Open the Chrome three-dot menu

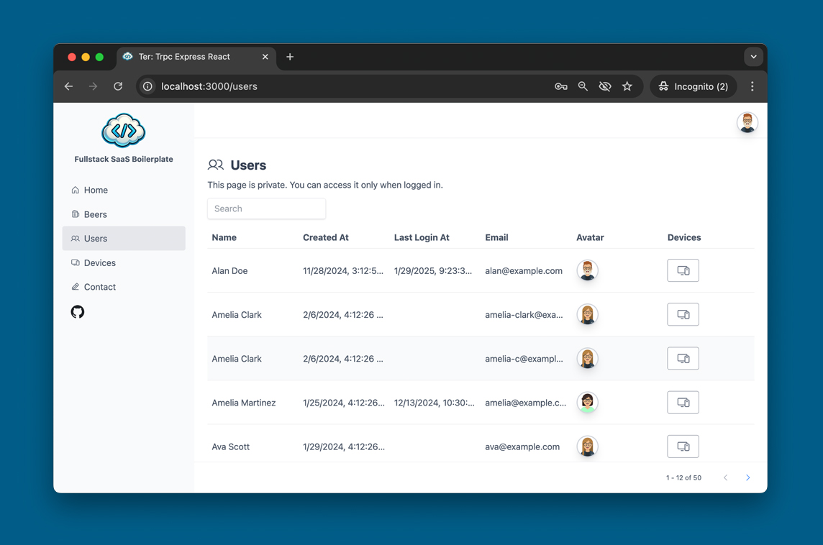pos(752,86)
